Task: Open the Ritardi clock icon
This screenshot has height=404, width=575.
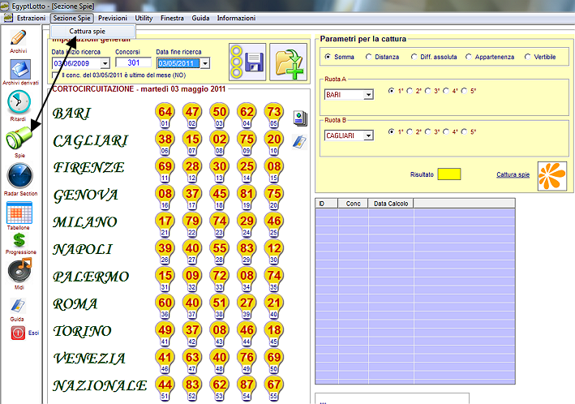Action: tap(19, 102)
